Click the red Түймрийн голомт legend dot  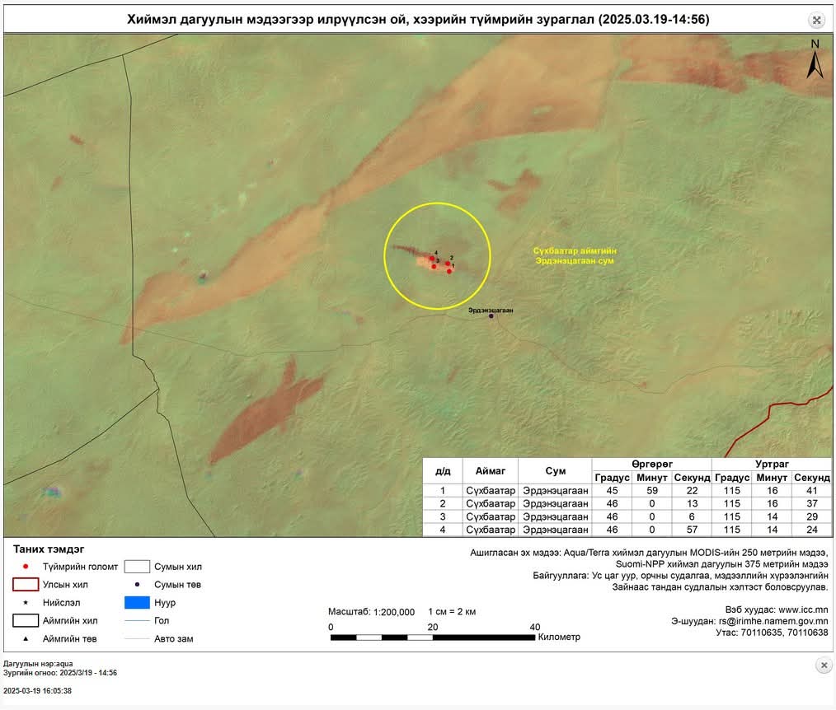pos(26,567)
